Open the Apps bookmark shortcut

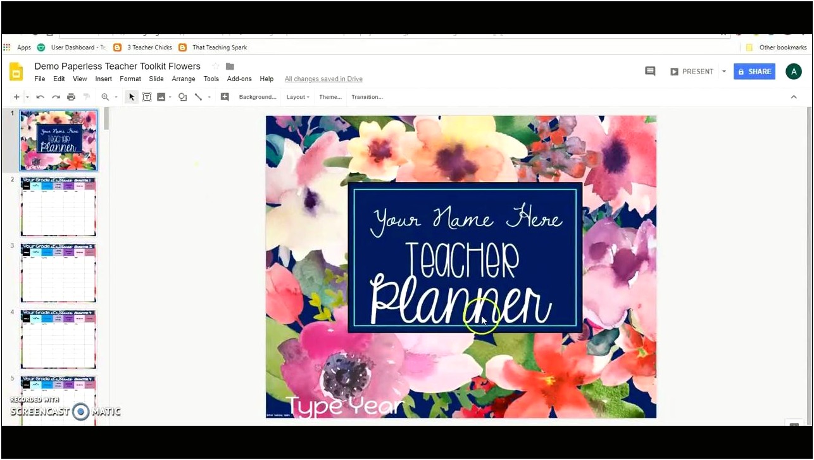pyautogui.click(x=17, y=48)
